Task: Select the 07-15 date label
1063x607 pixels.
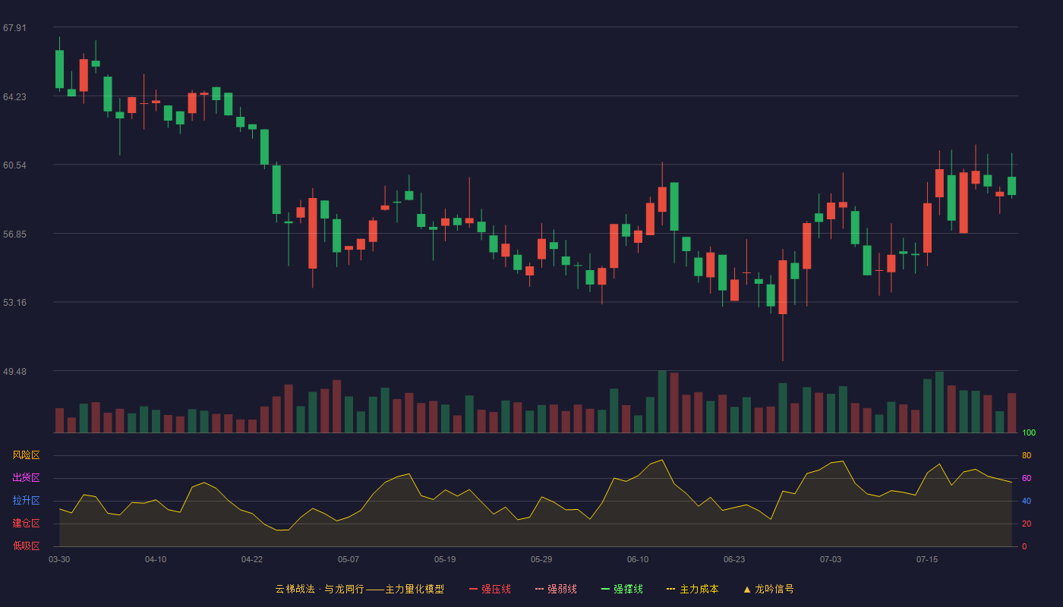Action: click(927, 559)
